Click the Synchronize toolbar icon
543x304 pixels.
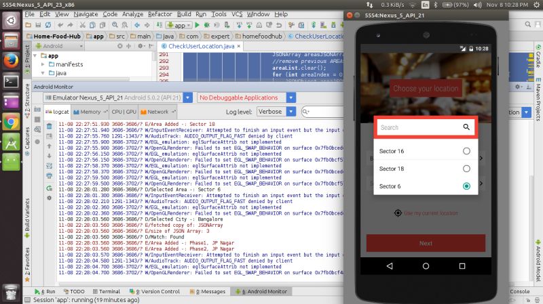(x=48, y=25)
